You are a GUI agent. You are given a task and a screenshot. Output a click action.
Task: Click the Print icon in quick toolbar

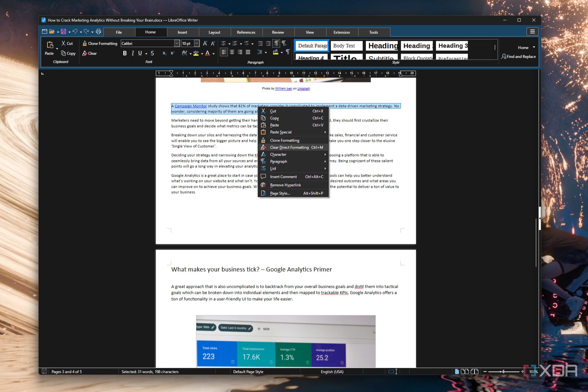coord(98,32)
